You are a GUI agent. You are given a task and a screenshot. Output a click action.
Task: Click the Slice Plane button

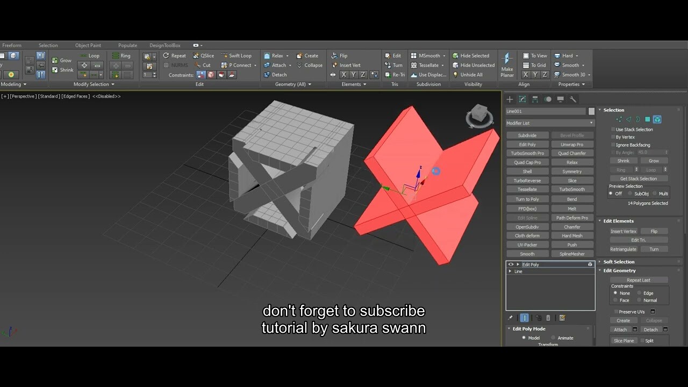623,341
